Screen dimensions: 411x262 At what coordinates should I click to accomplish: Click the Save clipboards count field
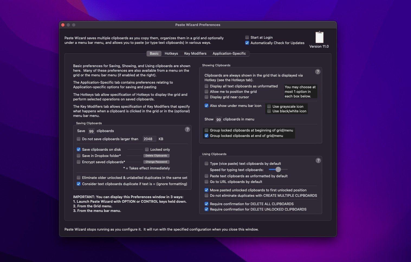91,131
